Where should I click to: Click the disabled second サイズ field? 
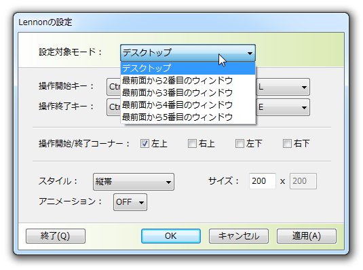pyautogui.click(x=303, y=181)
